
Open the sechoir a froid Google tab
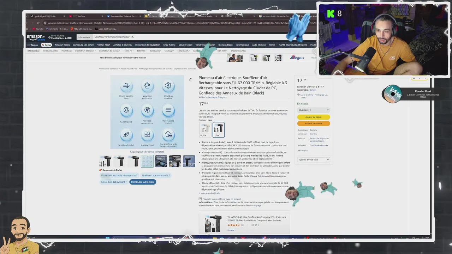[275, 16]
